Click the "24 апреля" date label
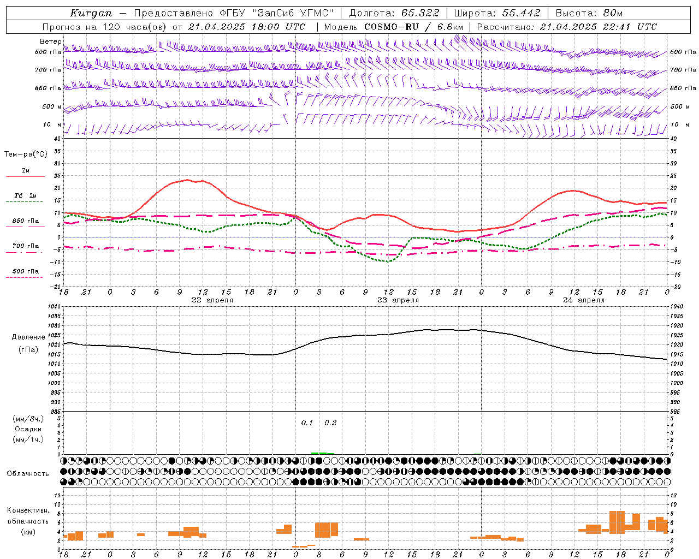The image size is (699, 559). [x=584, y=300]
